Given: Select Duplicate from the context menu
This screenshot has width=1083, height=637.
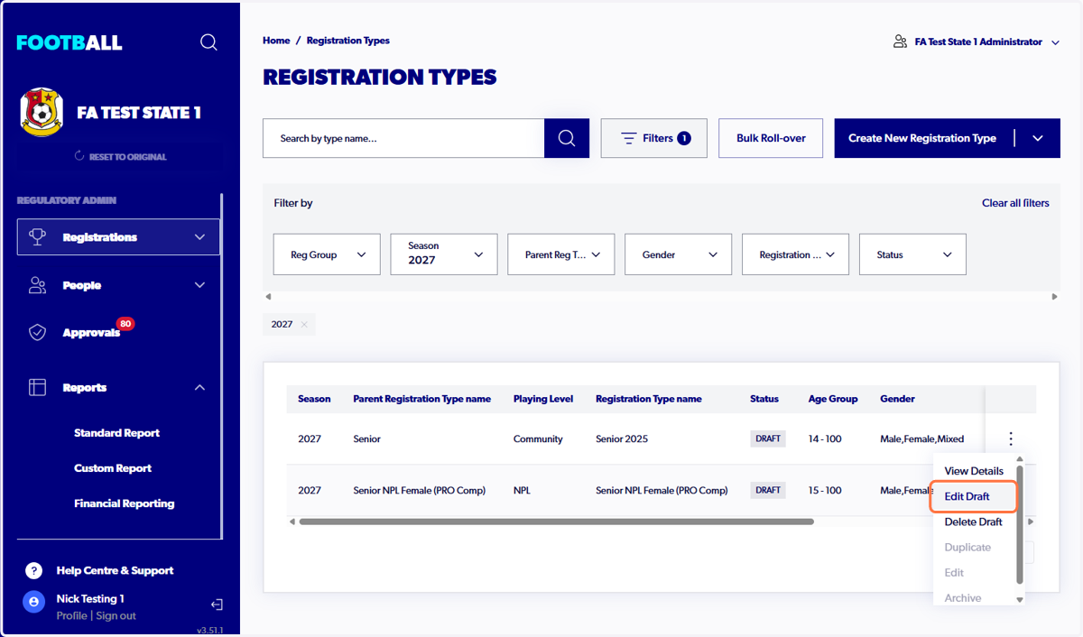Looking at the screenshot, I should 967,547.
